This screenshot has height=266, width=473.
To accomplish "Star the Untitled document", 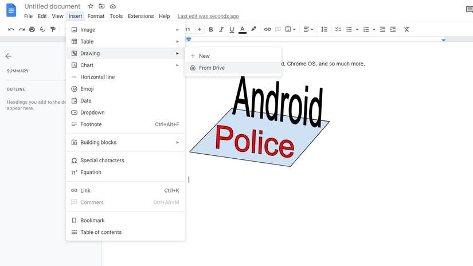I will coord(91,6).
